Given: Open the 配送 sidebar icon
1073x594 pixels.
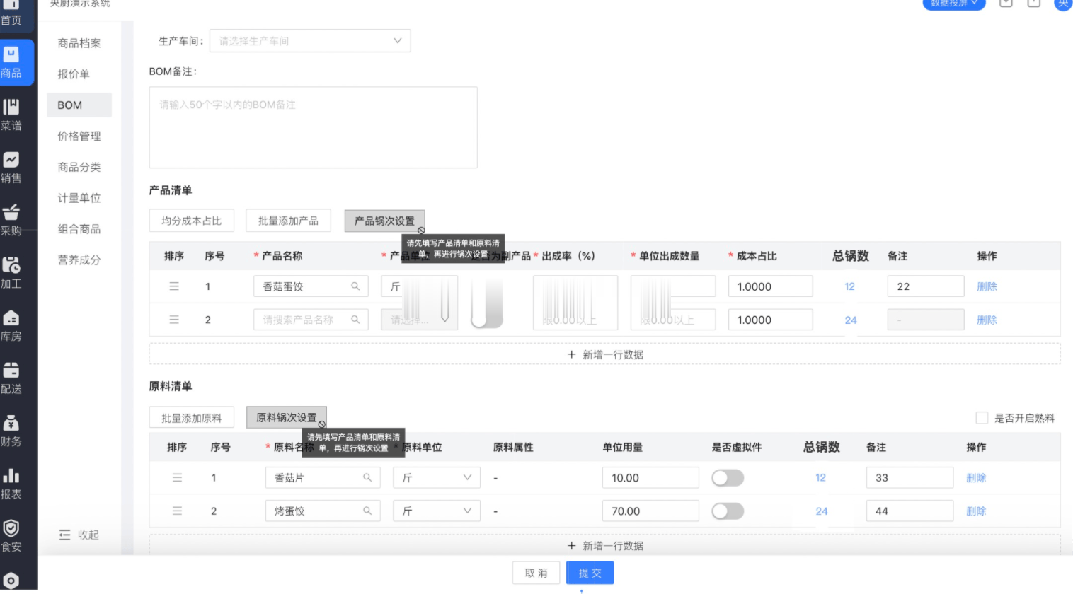Looking at the screenshot, I should coord(11,370).
